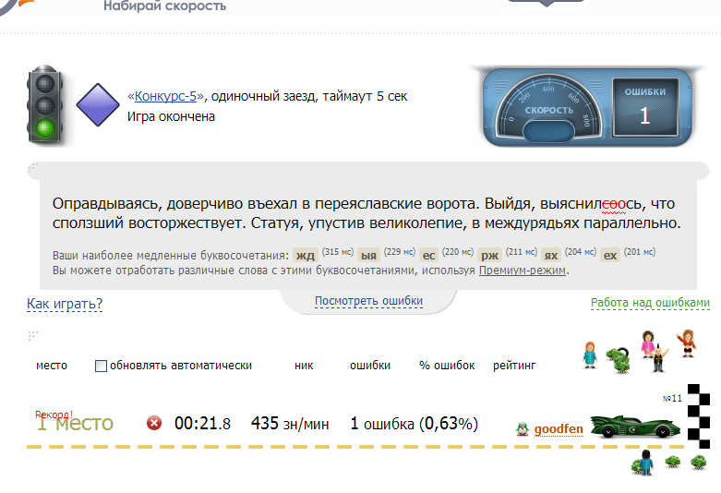
Task: Click the spectator girl in blue dress
Action: click(590, 355)
